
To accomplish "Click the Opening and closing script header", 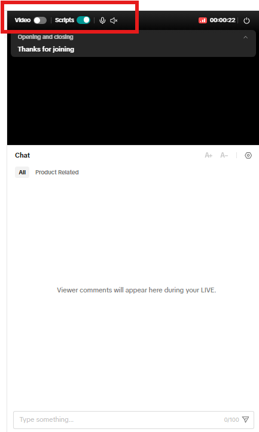I will tap(45, 37).
